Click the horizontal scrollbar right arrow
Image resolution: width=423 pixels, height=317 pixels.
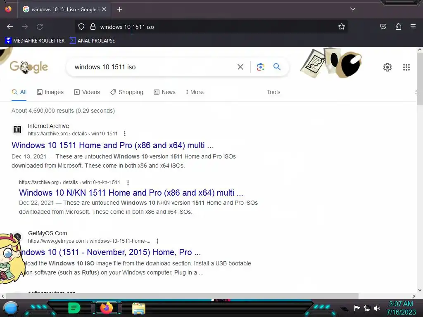[414, 296]
